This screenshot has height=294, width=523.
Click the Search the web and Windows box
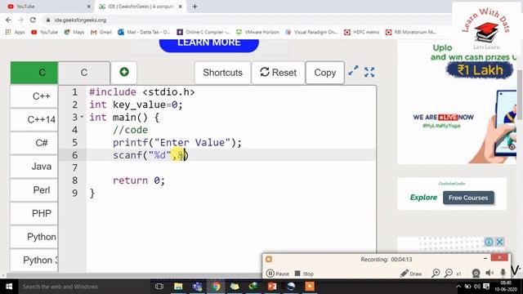(x=83, y=287)
